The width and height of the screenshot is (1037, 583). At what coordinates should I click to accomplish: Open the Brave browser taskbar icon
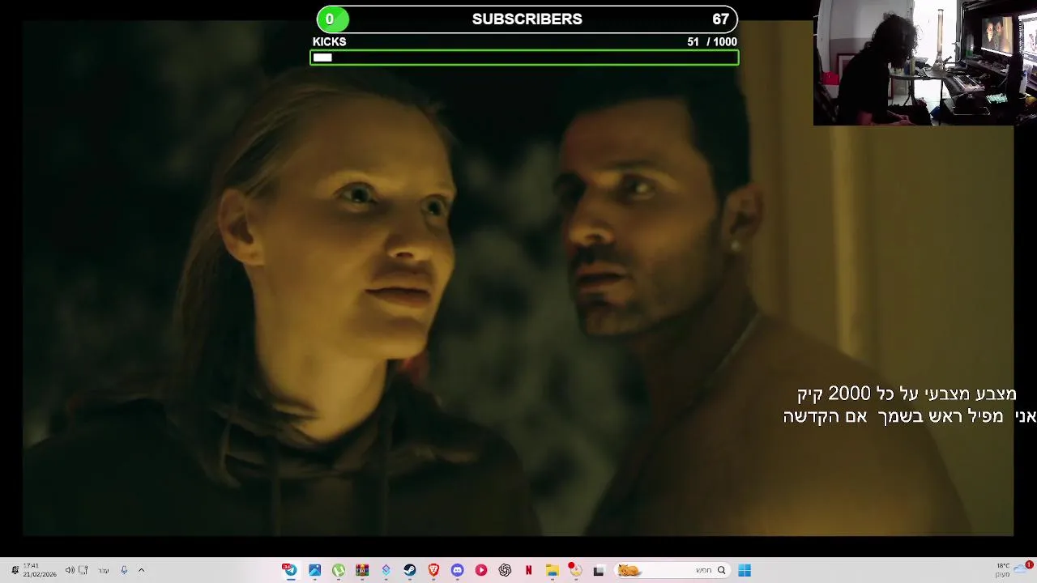[433, 570]
